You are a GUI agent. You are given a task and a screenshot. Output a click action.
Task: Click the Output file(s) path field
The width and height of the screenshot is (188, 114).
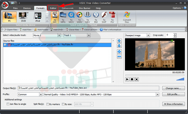[88, 88]
